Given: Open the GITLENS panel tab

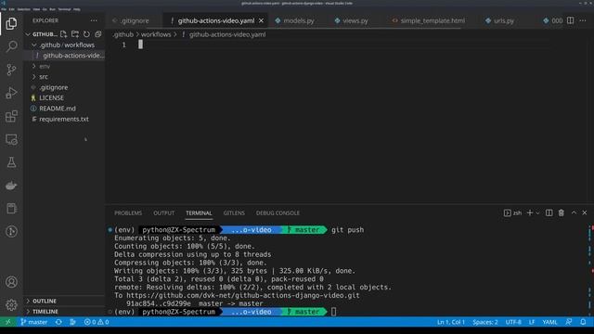Looking at the screenshot, I should (234, 213).
